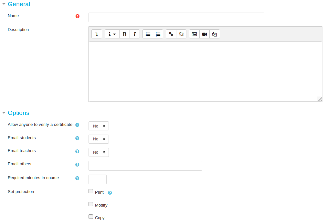Insert a media file into the description
Image resolution: width=325 pixels, height=224 pixels.
pos(204,34)
